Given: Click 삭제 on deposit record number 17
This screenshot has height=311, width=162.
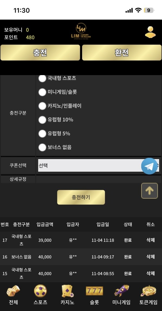Looking at the screenshot, I should click(150, 240).
